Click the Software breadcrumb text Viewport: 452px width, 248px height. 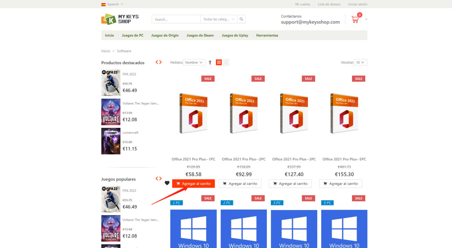[x=124, y=51]
